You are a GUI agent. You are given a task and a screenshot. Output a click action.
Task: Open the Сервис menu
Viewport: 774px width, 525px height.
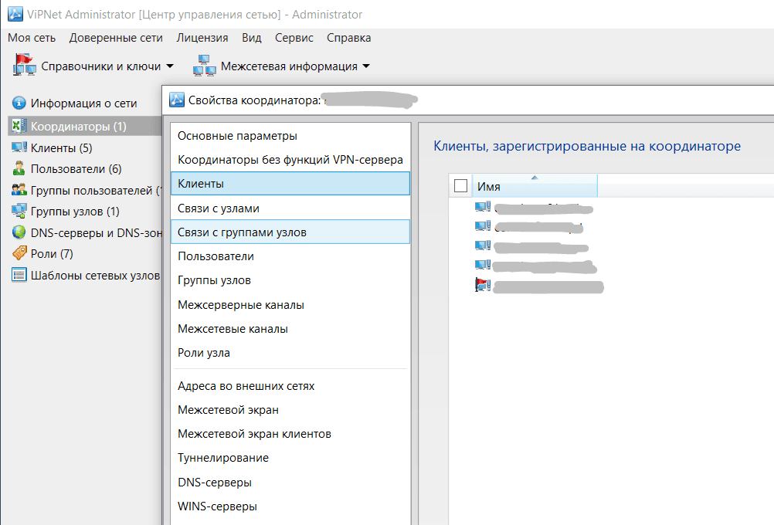(294, 38)
